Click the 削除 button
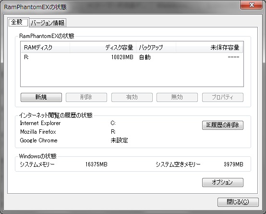 (x=86, y=97)
